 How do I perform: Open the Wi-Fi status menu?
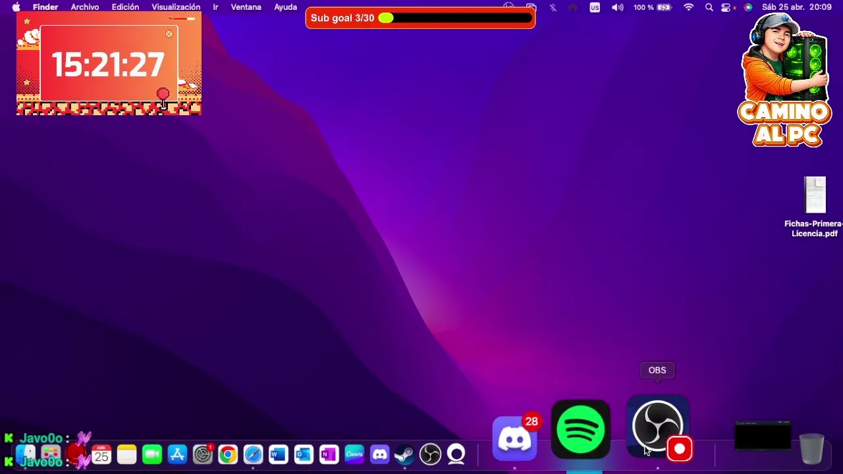689,7
